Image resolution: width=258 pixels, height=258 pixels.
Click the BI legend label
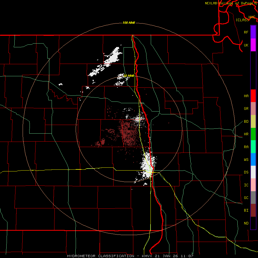point(246,210)
